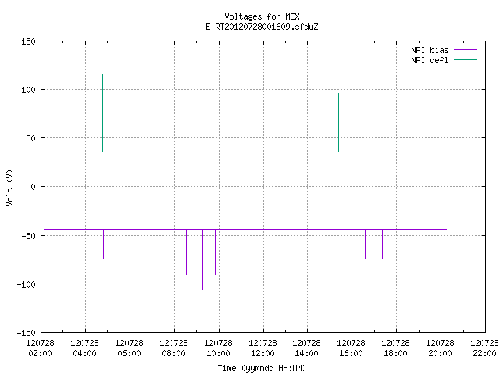This screenshot has width=500, height=375.
Task: Click the 'Volt (V)' y-axis label
Action: [x=9, y=187]
